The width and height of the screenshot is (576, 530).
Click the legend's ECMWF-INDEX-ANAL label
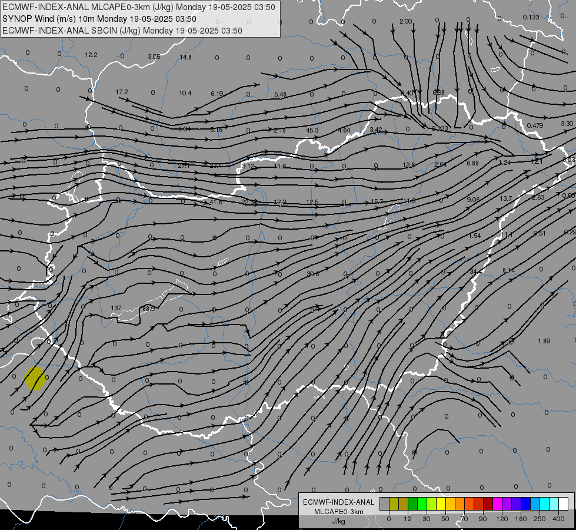[x=339, y=502]
